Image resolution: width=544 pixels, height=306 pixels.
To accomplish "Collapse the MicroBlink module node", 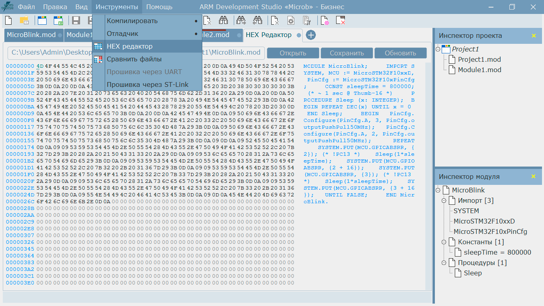I will [x=438, y=190].
